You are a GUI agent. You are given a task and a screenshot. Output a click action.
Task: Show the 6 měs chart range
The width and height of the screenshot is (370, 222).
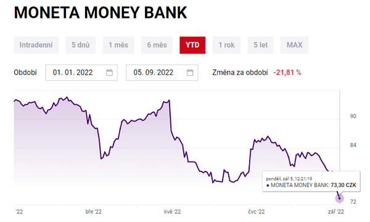pyautogui.click(x=157, y=45)
